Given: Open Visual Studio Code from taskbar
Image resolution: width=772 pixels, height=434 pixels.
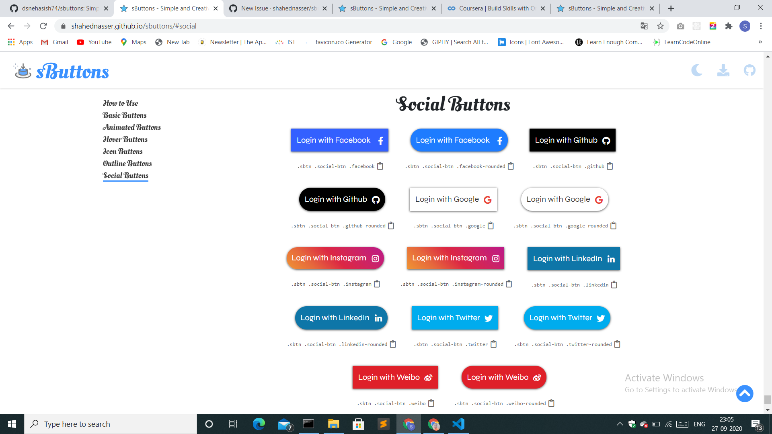Looking at the screenshot, I should pos(458,424).
